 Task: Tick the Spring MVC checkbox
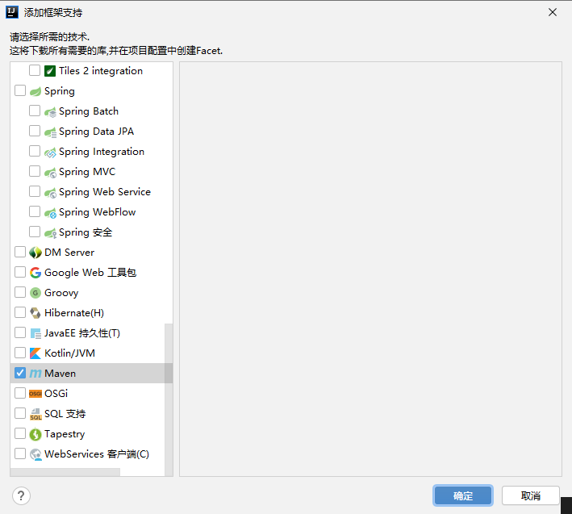click(35, 171)
